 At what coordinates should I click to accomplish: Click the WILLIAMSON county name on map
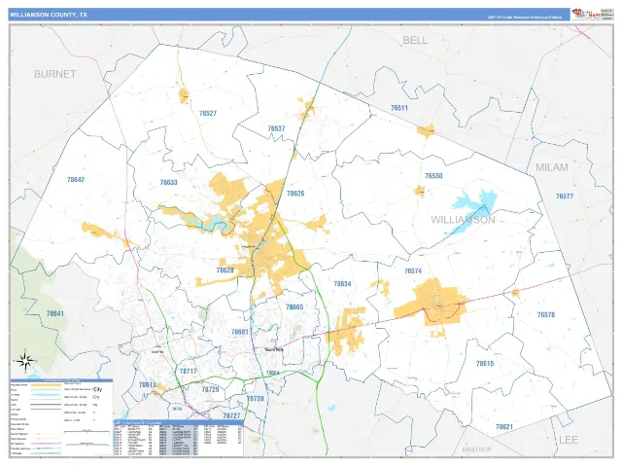463,220
